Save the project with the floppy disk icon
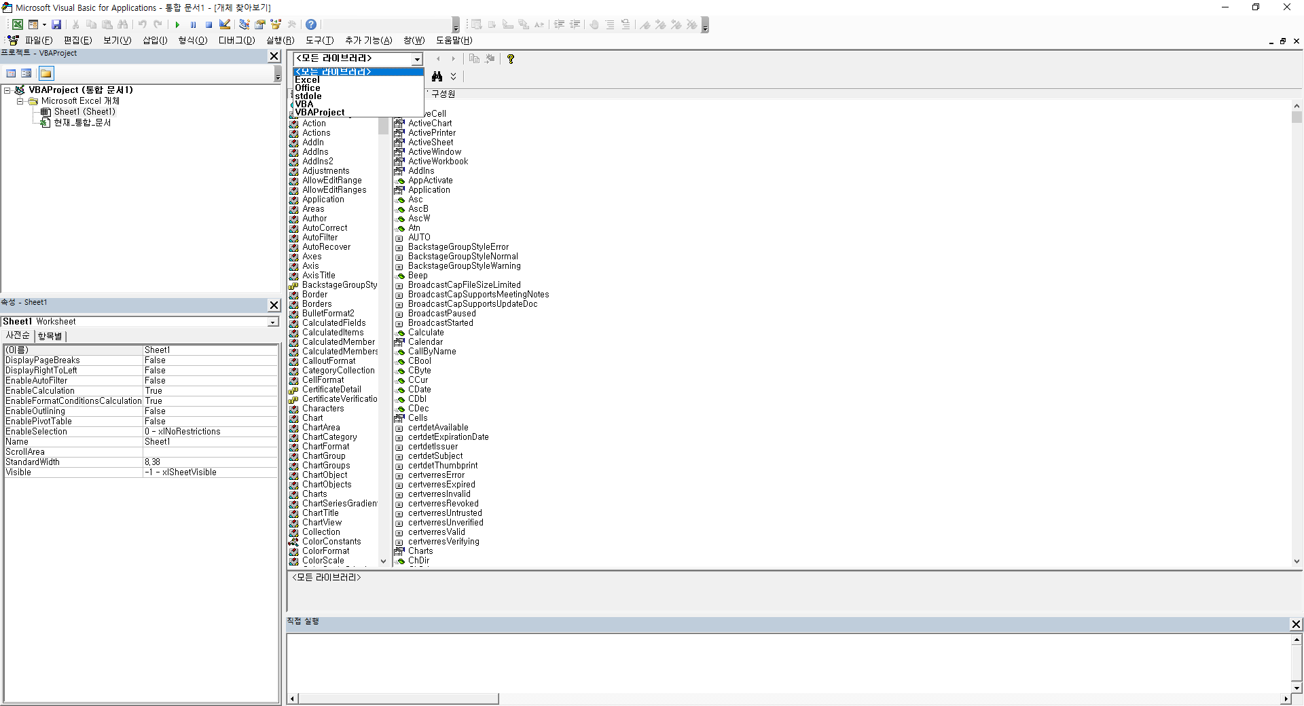The width and height of the screenshot is (1304, 706). pos(56,24)
